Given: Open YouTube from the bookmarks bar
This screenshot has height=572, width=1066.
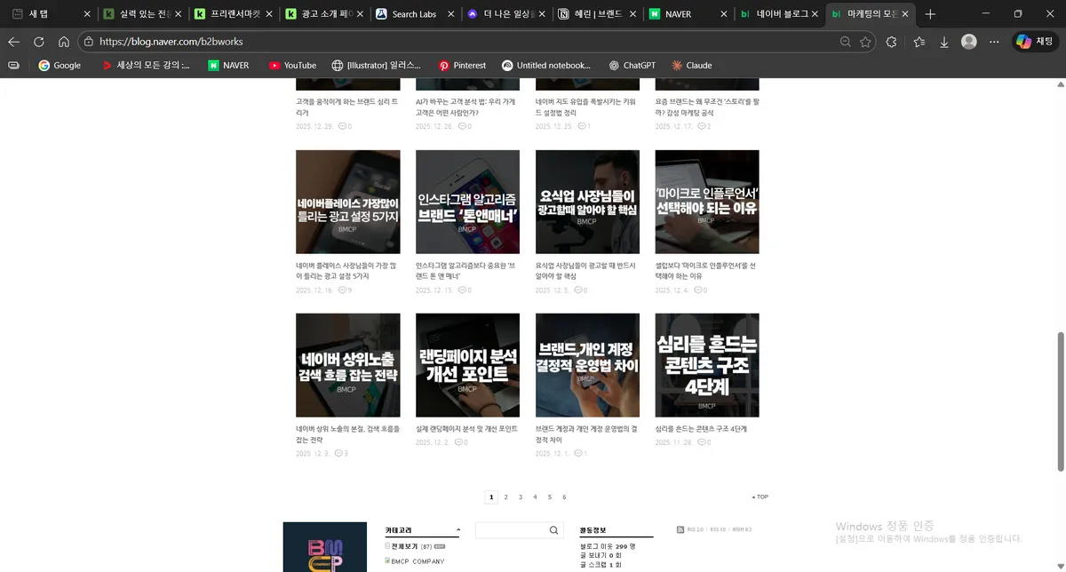Looking at the screenshot, I should coord(292,65).
